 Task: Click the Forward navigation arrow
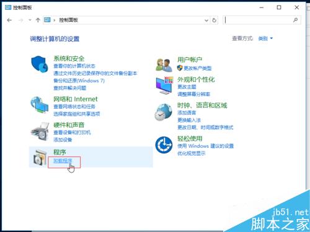[x=20, y=20]
